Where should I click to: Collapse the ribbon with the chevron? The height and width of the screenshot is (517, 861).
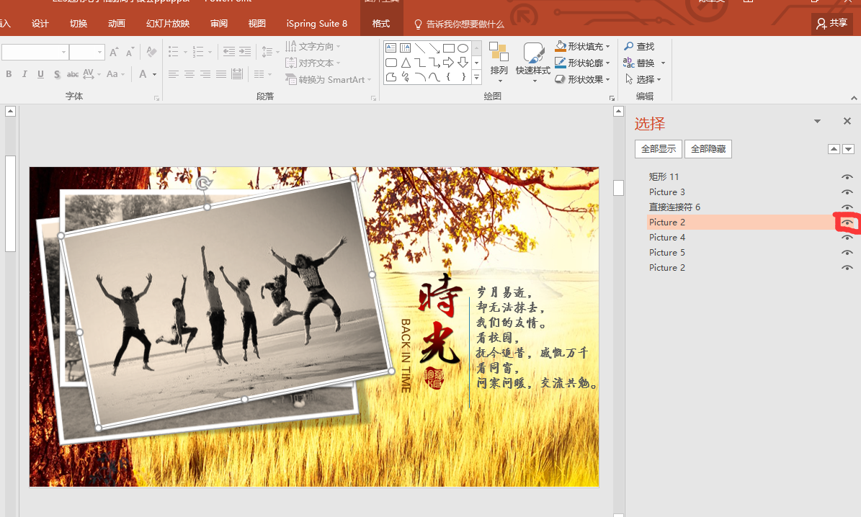(854, 98)
